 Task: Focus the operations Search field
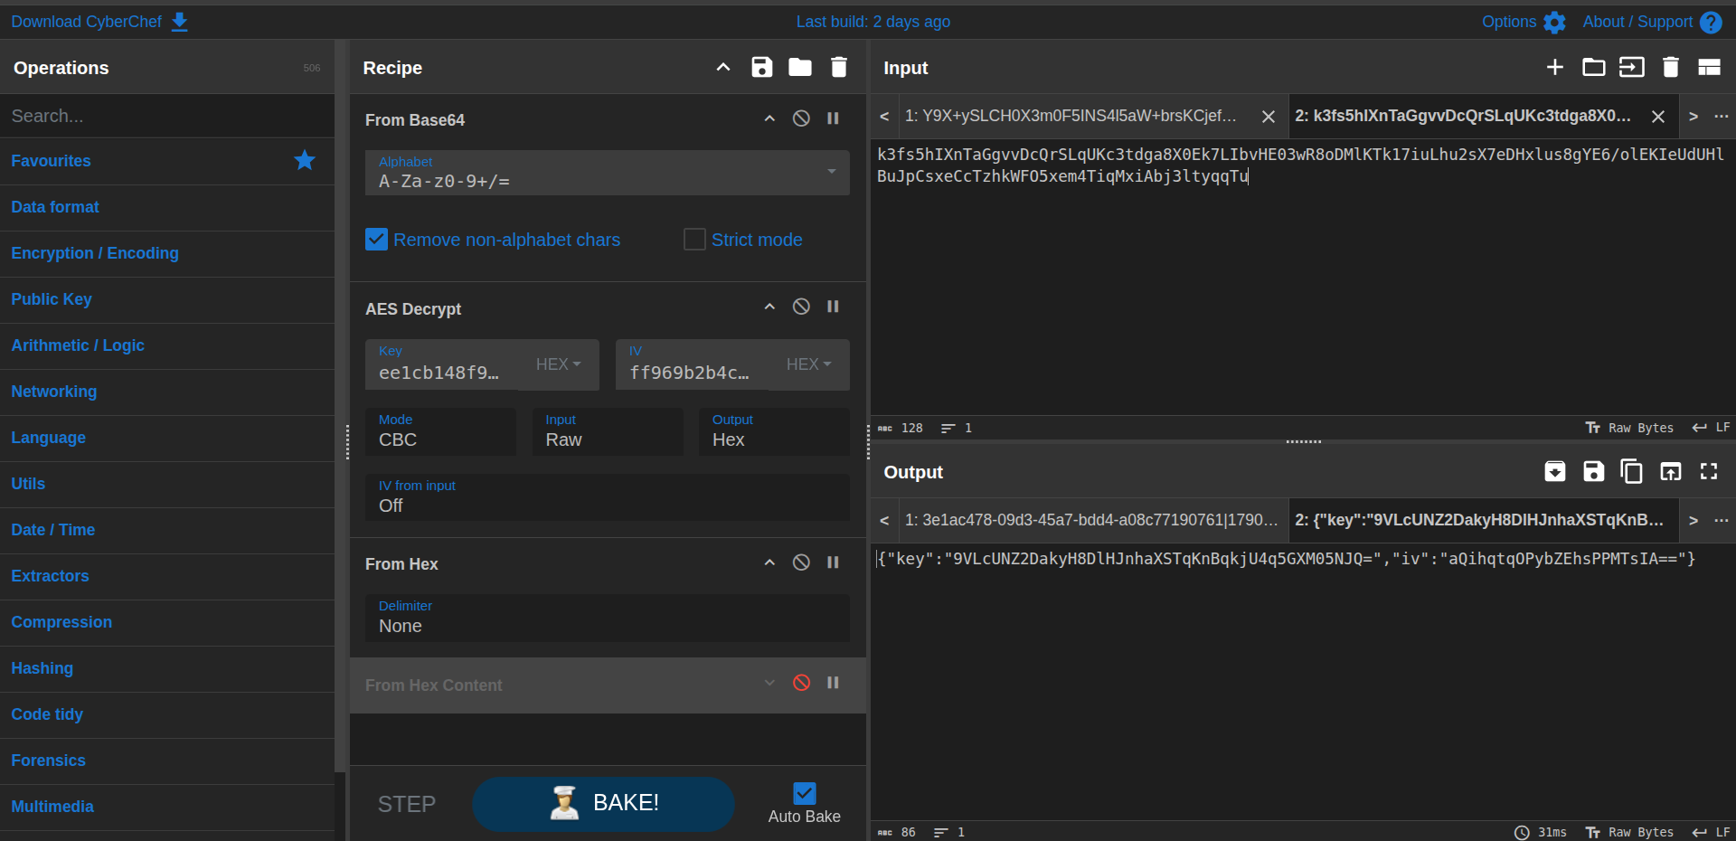[x=167, y=116]
